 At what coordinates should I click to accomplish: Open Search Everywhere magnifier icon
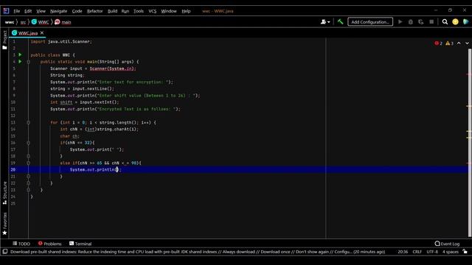point(445,21)
